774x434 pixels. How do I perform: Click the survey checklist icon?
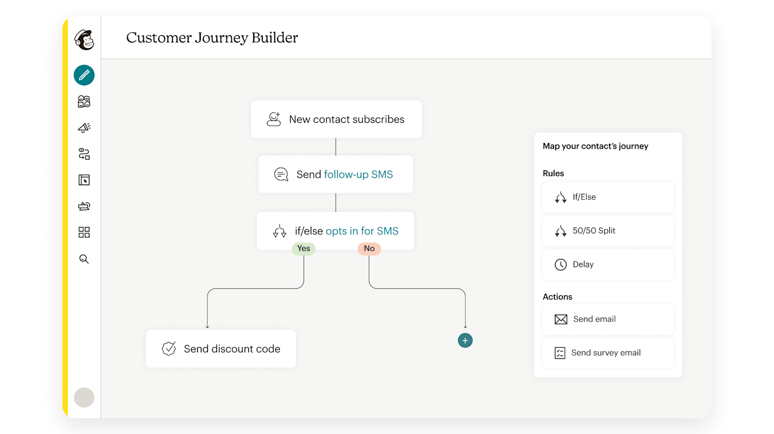(560, 353)
